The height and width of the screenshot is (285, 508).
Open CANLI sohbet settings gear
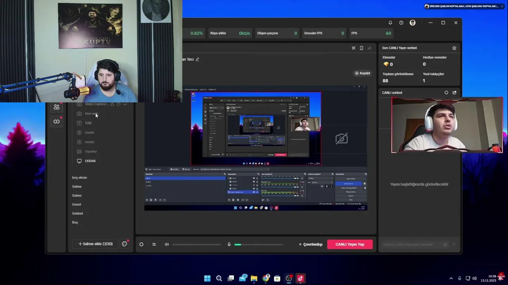point(446,93)
